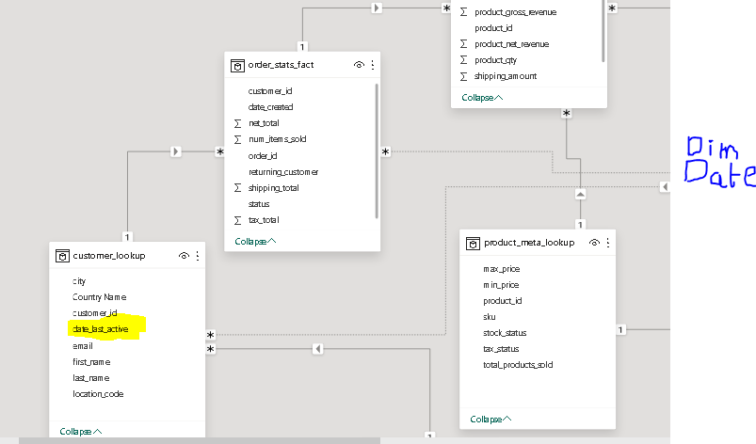Select the stock_status field
Image resolution: width=756 pixels, height=444 pixels.
coord(505,333)
